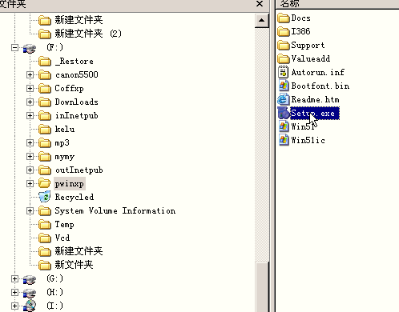Expand the System Volume Information node
This screenshot has height=312, width=399.
(30, 211)
